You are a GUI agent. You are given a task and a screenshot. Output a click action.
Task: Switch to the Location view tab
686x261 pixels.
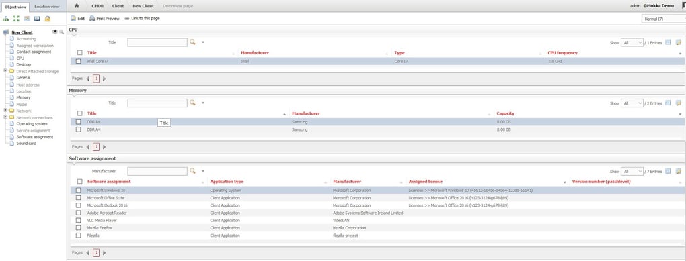click(47, 7)
